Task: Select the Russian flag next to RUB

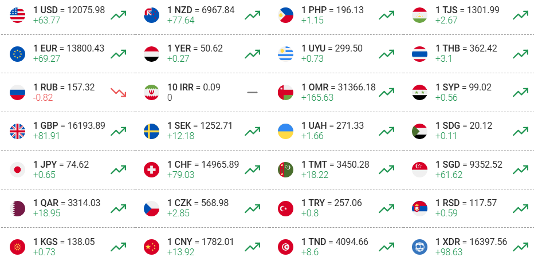Action: coord(17,93)
